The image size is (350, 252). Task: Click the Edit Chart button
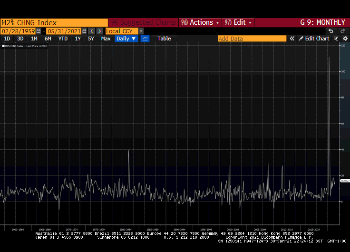pos(314,39)
